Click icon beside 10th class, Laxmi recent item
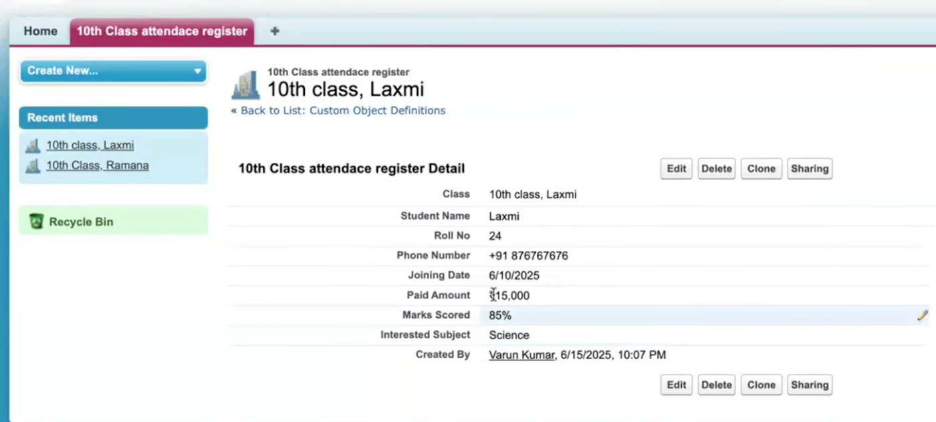Viewport: 936px width, 422px height. pyautogui.click(x=33, y=146)
